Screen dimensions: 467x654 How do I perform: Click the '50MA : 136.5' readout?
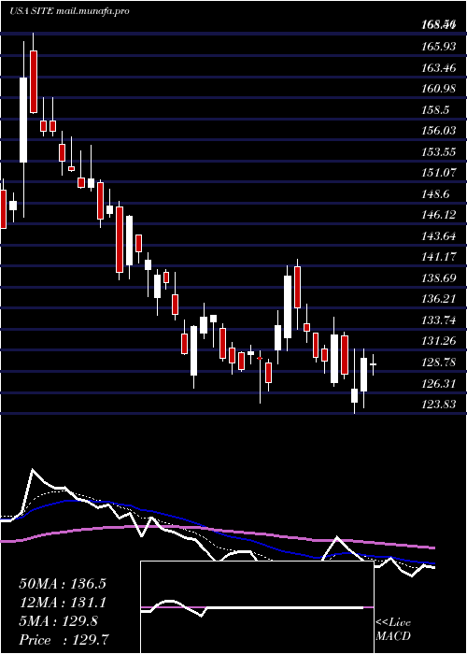(x=63, y=584)
